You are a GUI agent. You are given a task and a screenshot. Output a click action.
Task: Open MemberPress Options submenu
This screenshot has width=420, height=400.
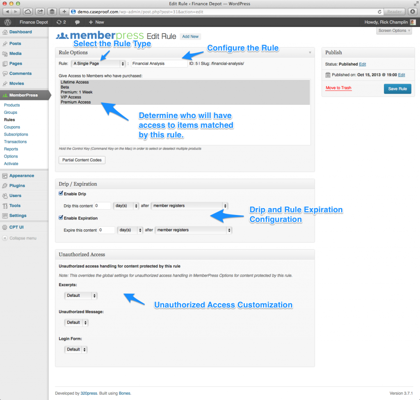pyautogui.click(x=11, y=156)
